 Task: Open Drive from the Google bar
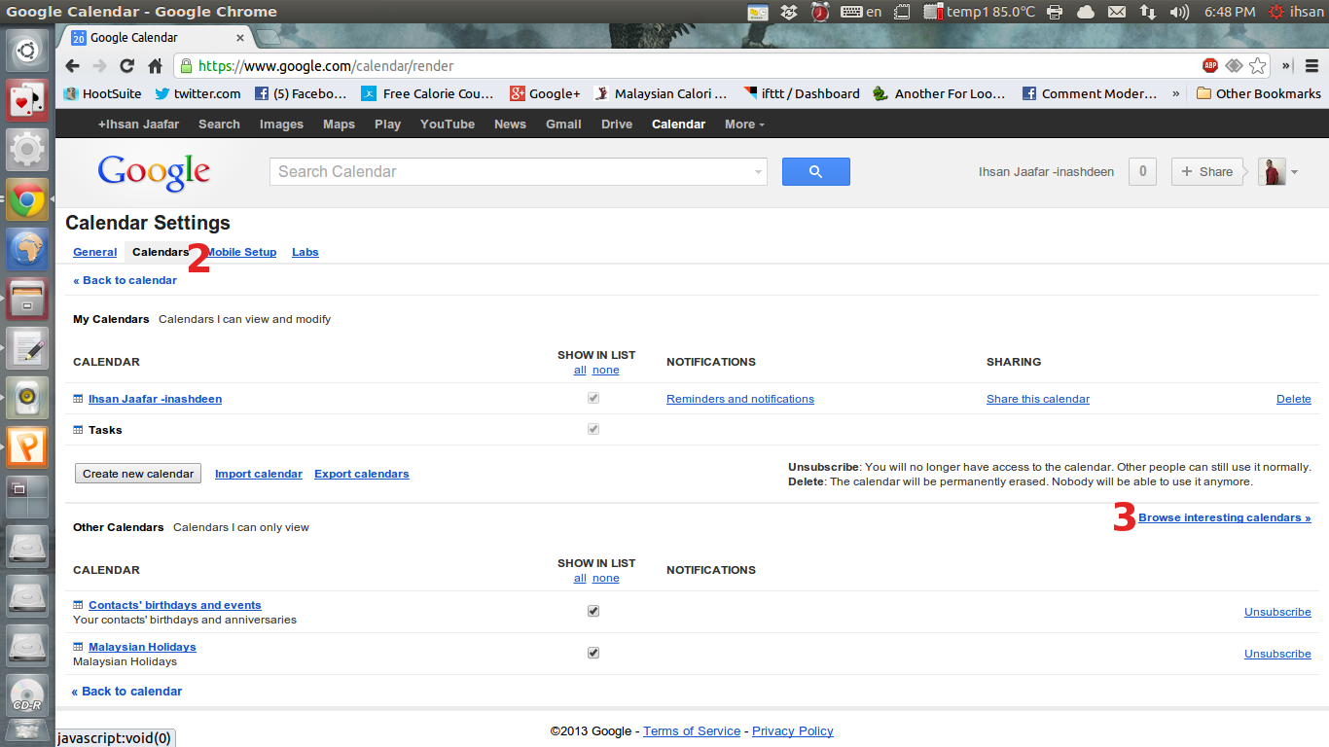pyautogui.click(x=617, y=124)
